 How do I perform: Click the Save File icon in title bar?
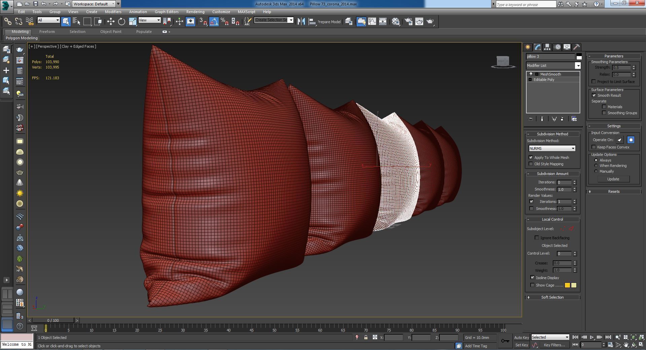point(35,4)
